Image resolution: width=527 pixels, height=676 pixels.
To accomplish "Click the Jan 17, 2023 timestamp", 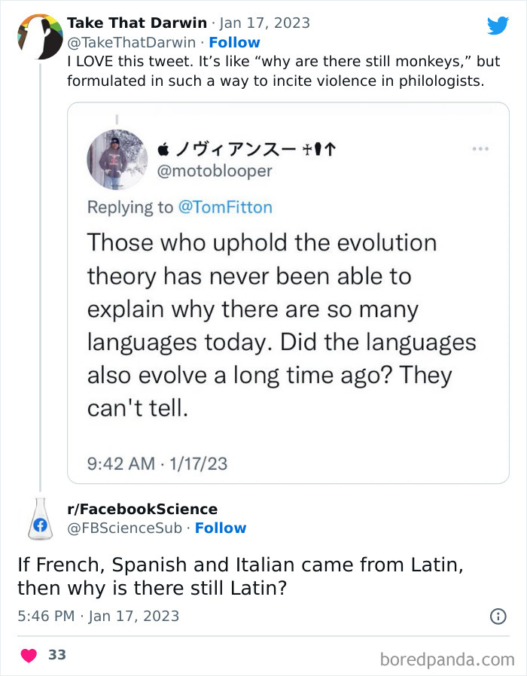I will pos(265,23).
